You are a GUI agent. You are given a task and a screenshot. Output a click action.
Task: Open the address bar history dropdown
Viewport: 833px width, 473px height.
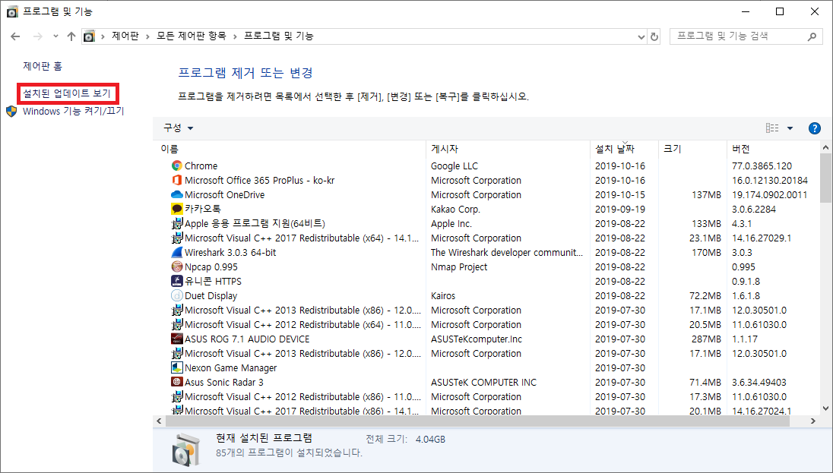(x=641, y=36)
